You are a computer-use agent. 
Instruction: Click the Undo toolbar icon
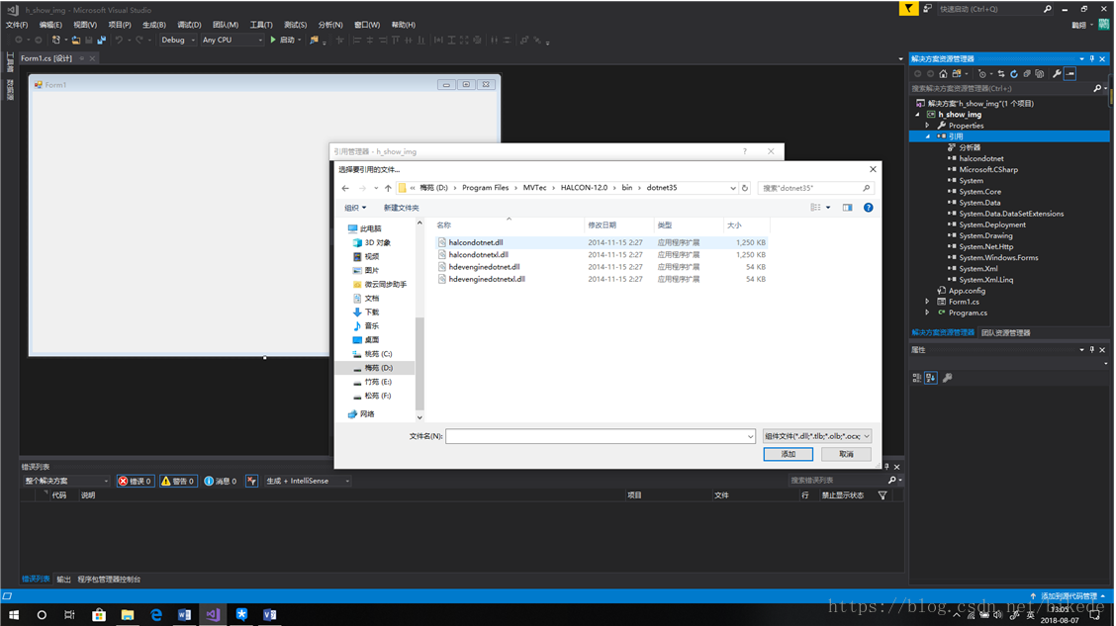click(119, 40)
